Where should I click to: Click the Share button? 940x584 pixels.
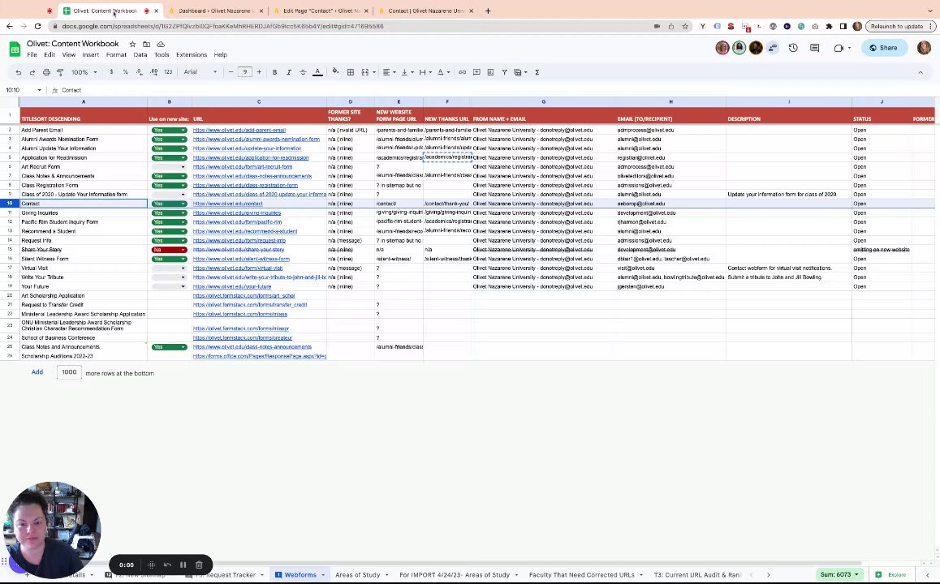point(884,48)
